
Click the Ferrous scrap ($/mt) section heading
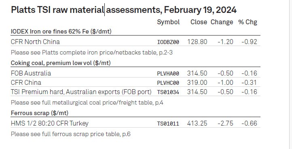(x=40, y=113)
